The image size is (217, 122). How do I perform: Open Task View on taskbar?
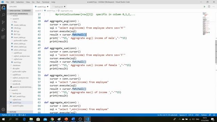[17, 119]
